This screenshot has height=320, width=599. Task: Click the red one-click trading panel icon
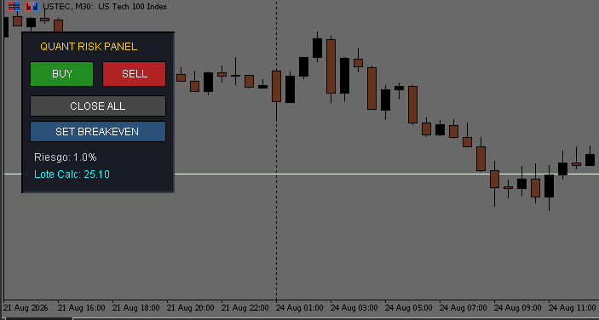(14, 7)
